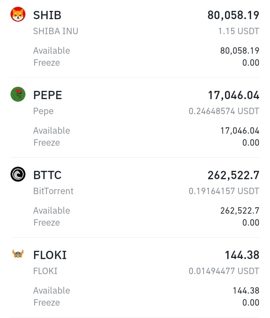Select the 0.24648574 USDT value
Image resolution: width=270 pixels, height=318 pixels.
(x=224, y=111)
